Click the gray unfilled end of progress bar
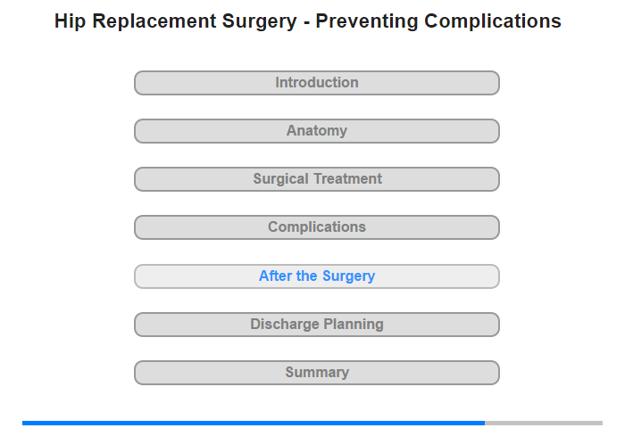Viewport: 625px width, 428px height. click(544, 423)
